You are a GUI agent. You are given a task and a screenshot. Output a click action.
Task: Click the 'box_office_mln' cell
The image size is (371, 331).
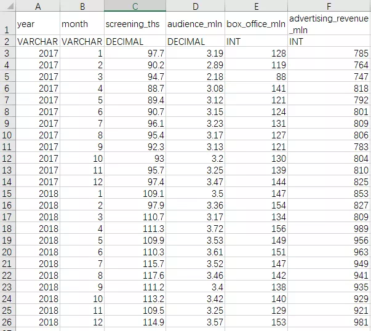tap(256, 23)
